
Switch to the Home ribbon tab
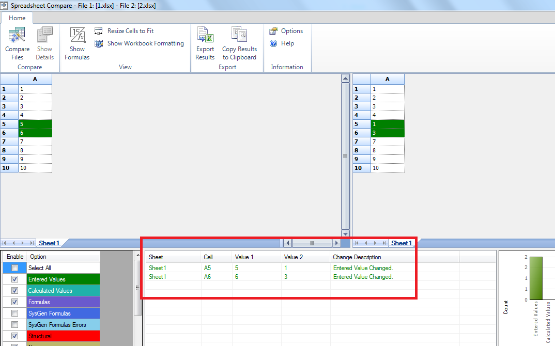tap(17, 18)
